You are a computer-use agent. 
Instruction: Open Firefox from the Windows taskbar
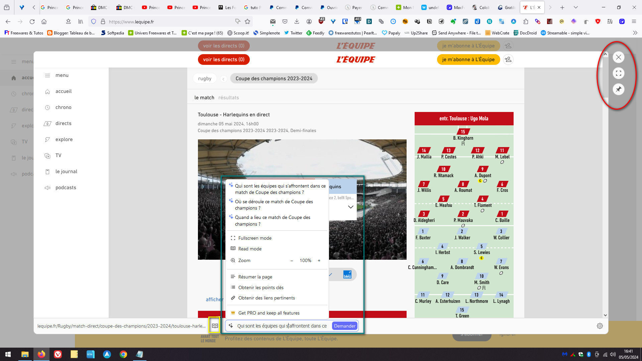point(41,354)
